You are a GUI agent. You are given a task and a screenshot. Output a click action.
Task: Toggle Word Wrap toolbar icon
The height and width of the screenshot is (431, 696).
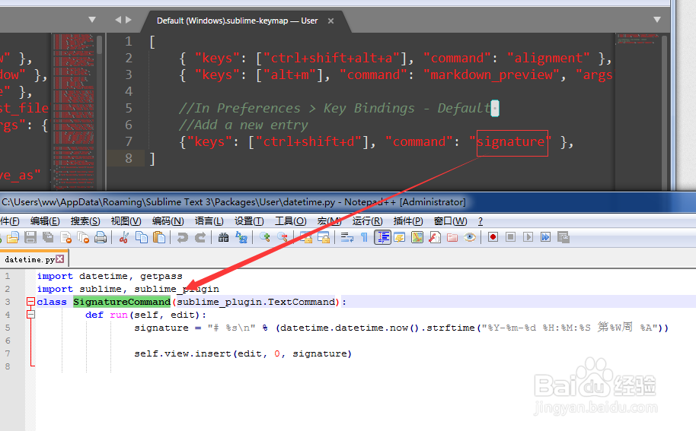tap(346, 237)
